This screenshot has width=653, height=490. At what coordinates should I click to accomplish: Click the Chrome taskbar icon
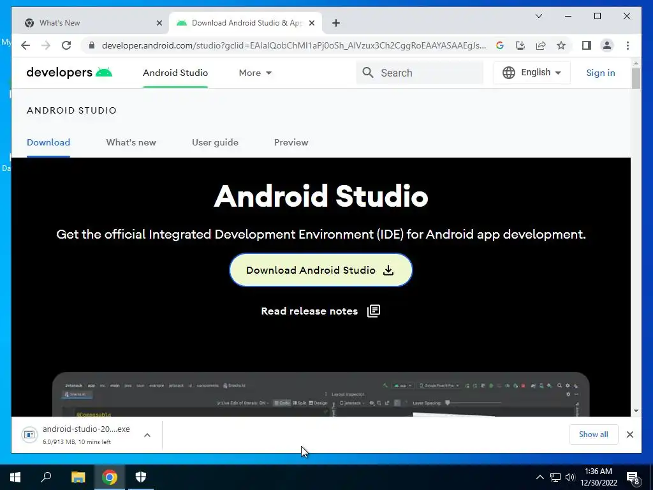point(110,477)
